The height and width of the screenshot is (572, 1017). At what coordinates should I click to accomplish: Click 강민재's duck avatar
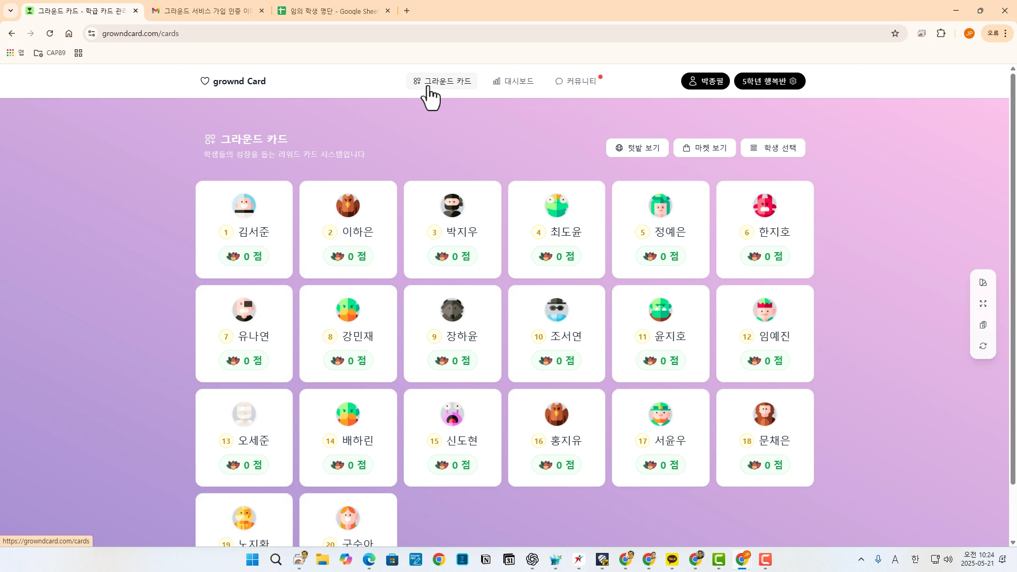tap(348, 310)
